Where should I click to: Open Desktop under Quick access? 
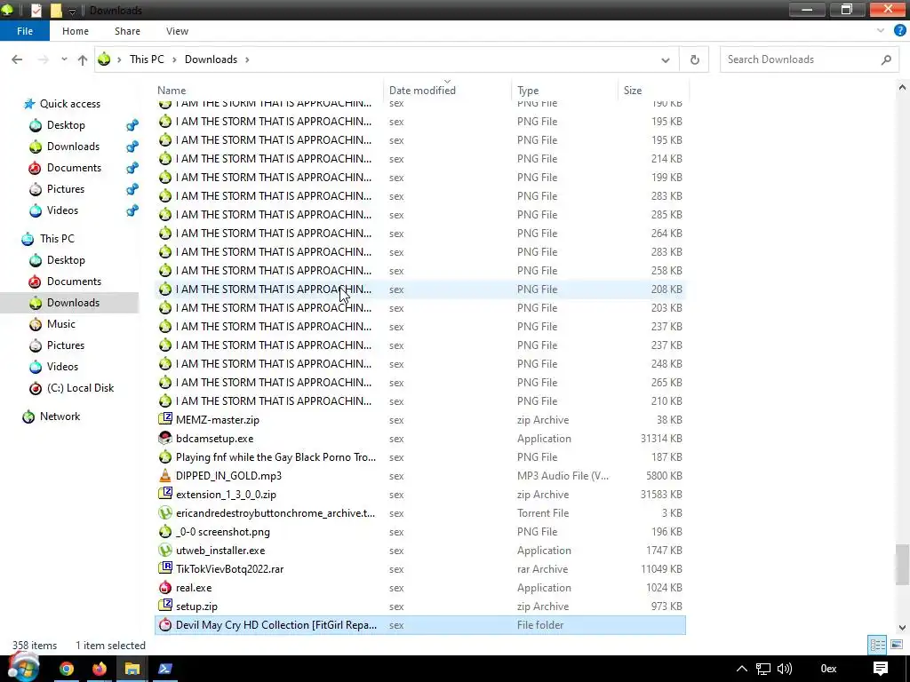coord(66,124)
